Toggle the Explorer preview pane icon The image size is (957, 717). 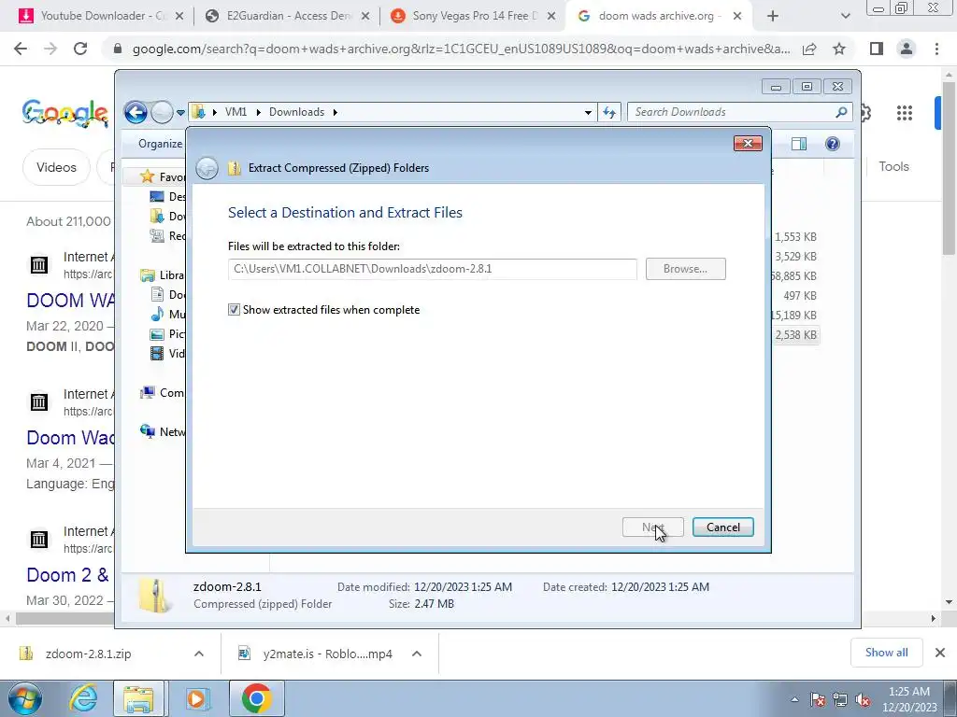click(x=799, y=144)
